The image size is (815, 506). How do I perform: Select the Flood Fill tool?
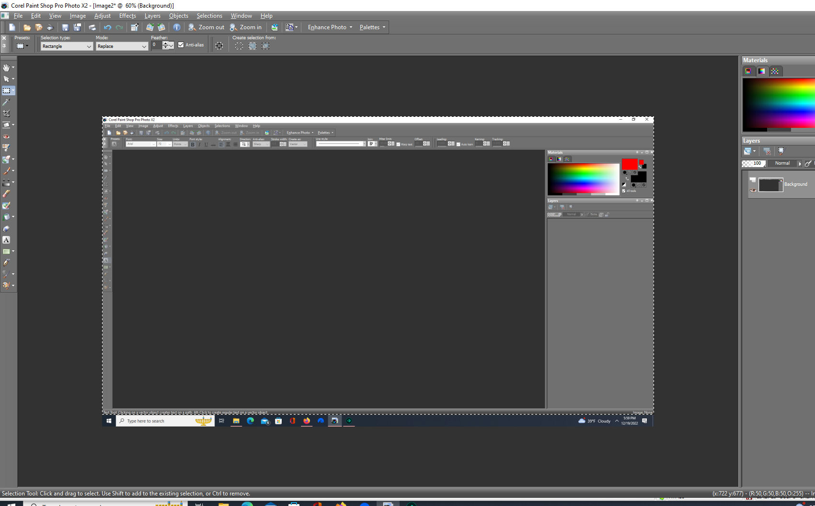[x=6, y=217]
